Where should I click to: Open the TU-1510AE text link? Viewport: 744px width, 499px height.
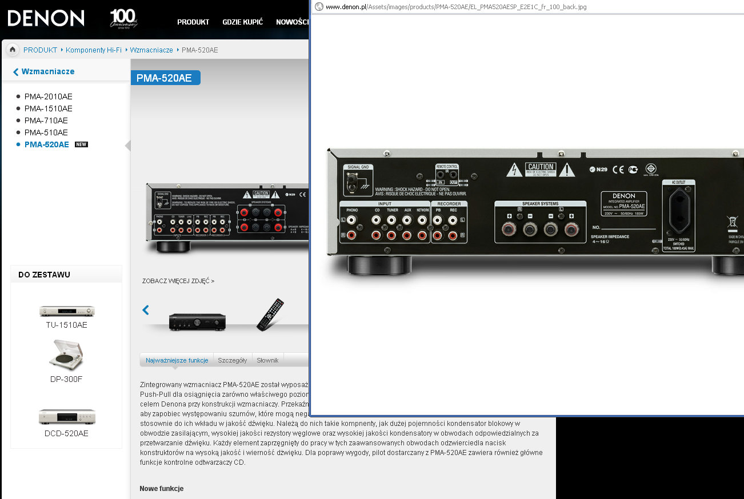point(67,325)
